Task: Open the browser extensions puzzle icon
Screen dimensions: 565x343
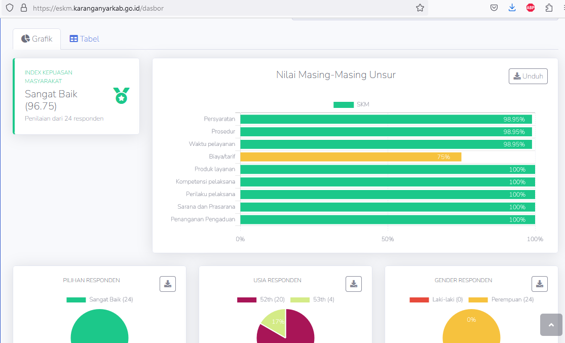Action: [549, 8]
